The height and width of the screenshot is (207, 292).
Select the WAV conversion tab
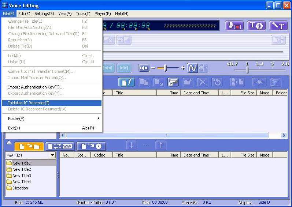(60, 146)
